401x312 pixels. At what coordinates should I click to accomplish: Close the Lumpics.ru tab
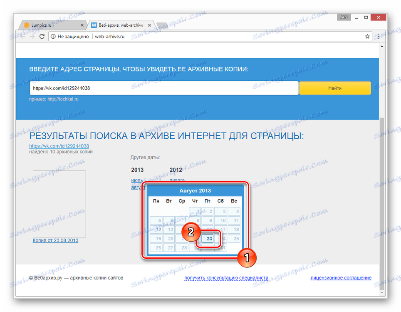click(82, 25)
